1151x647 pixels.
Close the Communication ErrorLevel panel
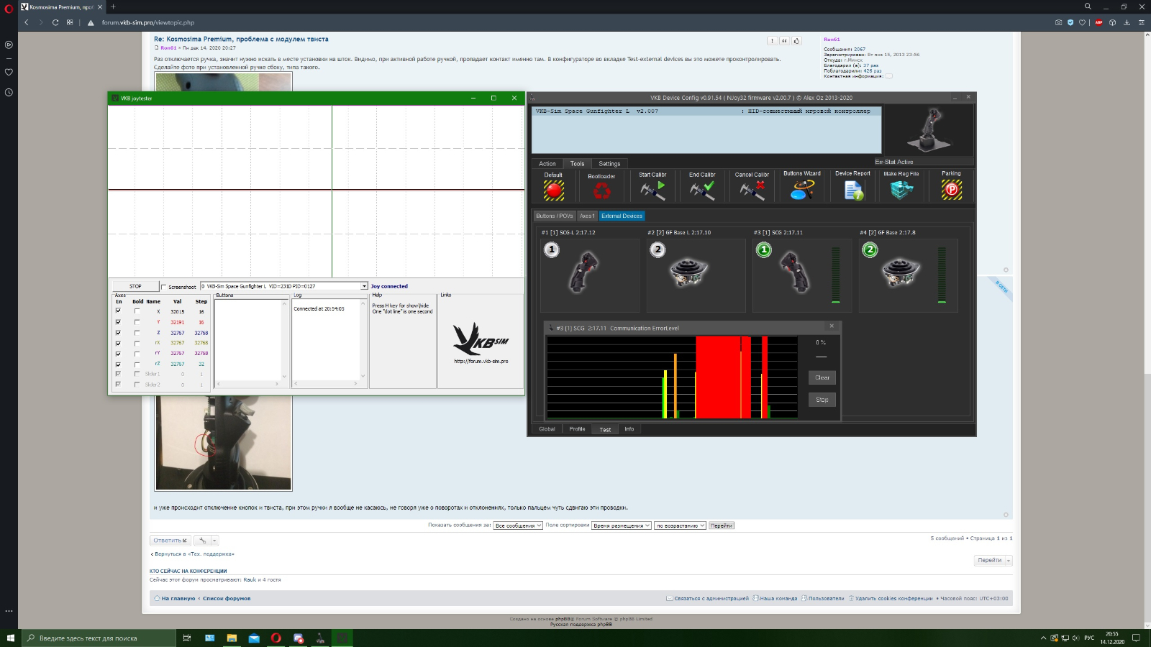832,326
